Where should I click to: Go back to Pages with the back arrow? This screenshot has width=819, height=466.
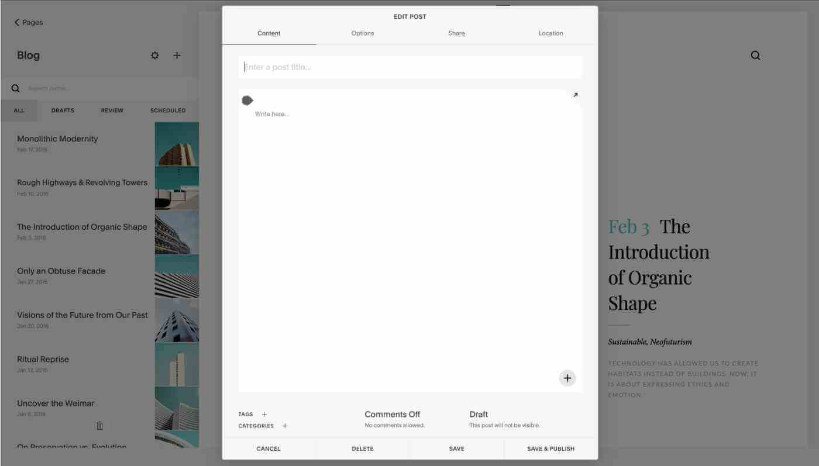(16, 22)
